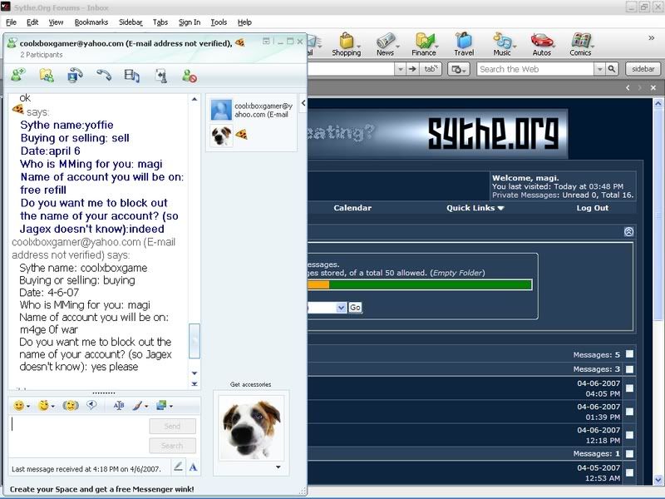The image size is (665, 499).
Task: Open the winks picker icon
Action: [x=43, y=406]
